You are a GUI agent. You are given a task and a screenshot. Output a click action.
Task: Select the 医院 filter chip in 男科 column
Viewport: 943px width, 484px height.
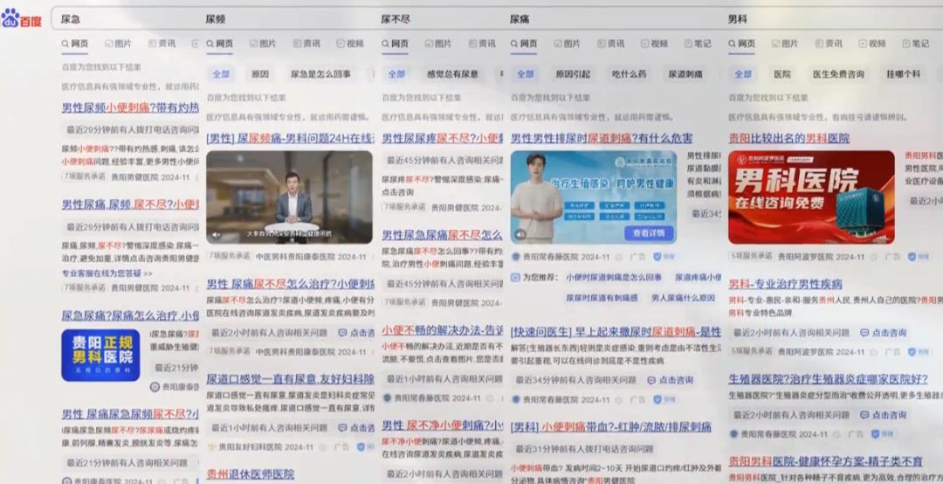781,74
